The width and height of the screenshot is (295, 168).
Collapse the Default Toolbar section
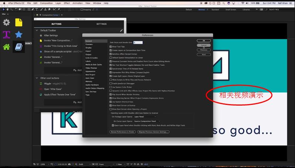coord(37,30)
